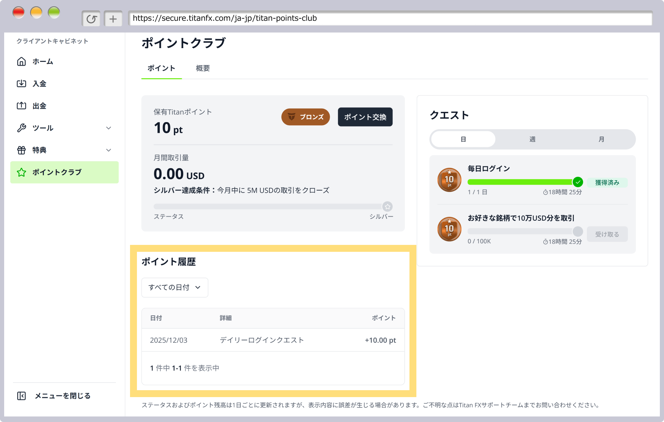Switch to the 概要 tab
664x422 pixels.
[203, 68]
